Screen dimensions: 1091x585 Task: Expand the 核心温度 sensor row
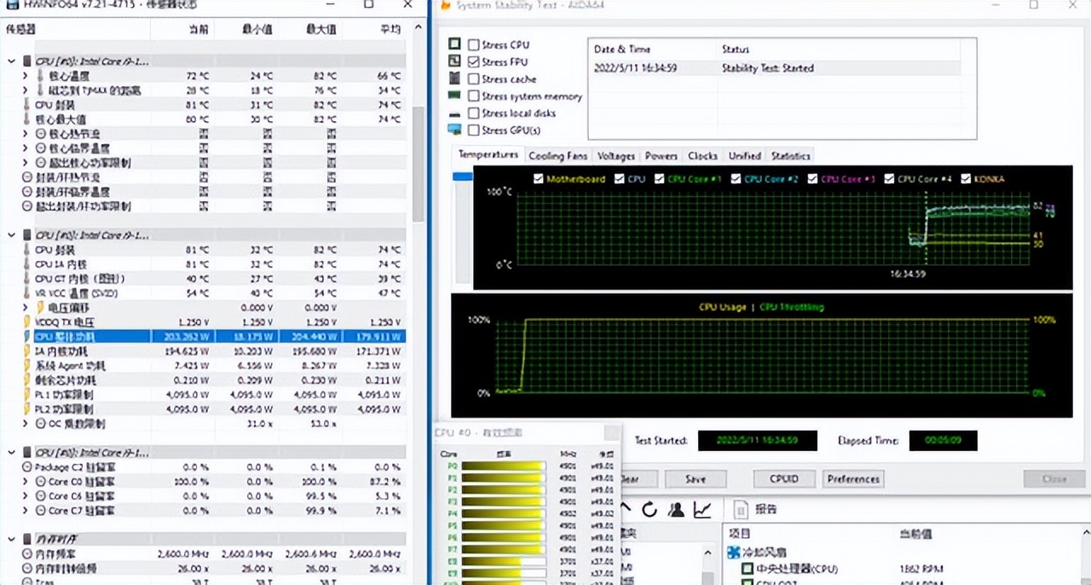[26, 76]
